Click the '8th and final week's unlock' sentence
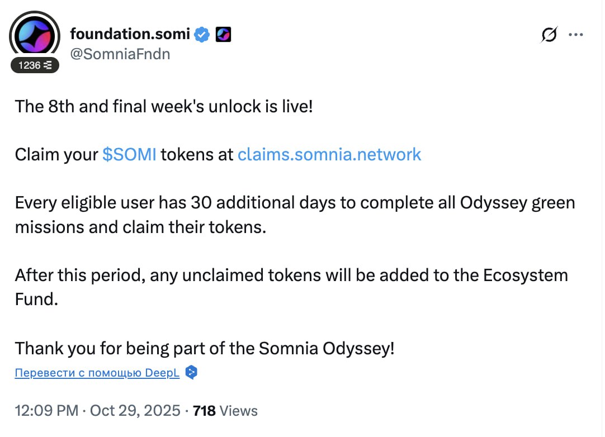This screenshot has height=437, width=605. (x=164, y=106)
